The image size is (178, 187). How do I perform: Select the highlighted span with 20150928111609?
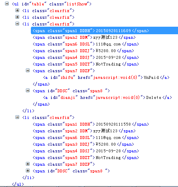pos(91,30)
